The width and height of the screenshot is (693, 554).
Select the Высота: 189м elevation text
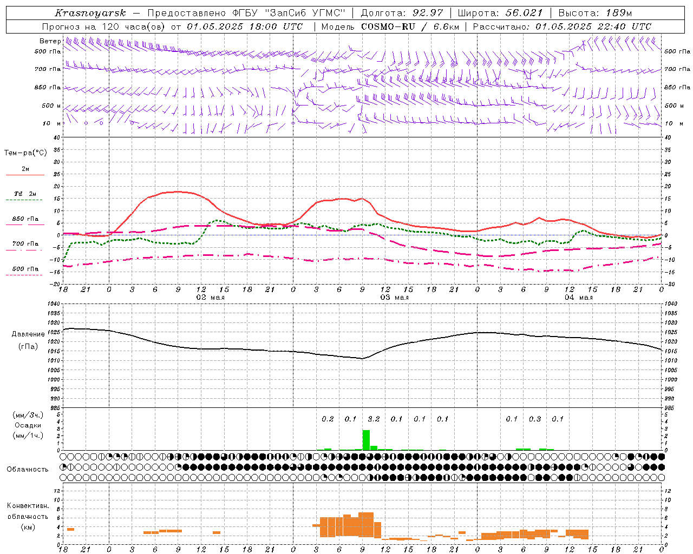coord(596,13)
